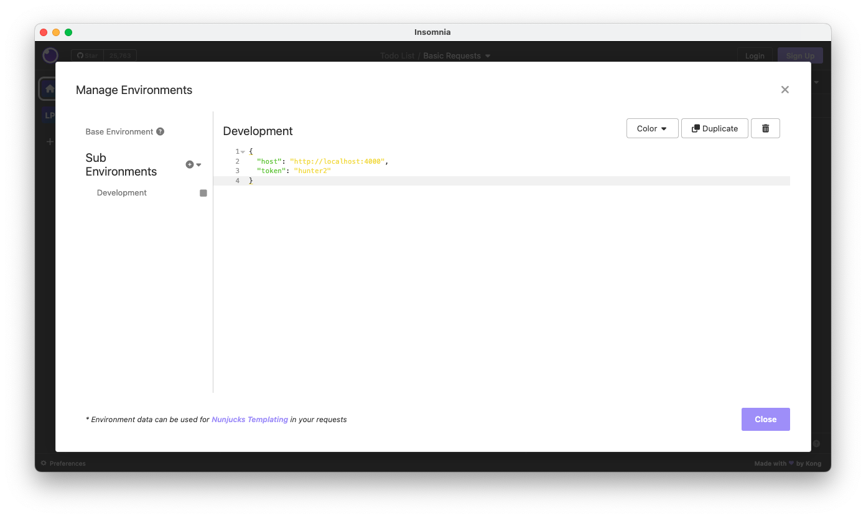Screen dimensions: 866x518
Task: Open the Nunjucks Templating link
Action: coord(249,419)
